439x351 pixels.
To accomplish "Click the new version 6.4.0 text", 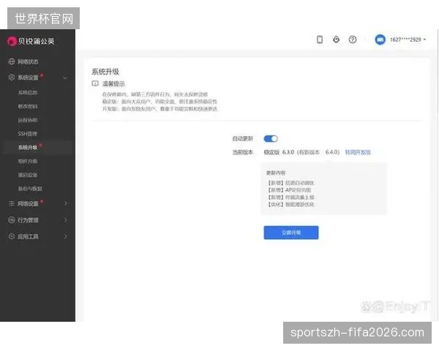I will pyautogui.click(x=332, y=152).
